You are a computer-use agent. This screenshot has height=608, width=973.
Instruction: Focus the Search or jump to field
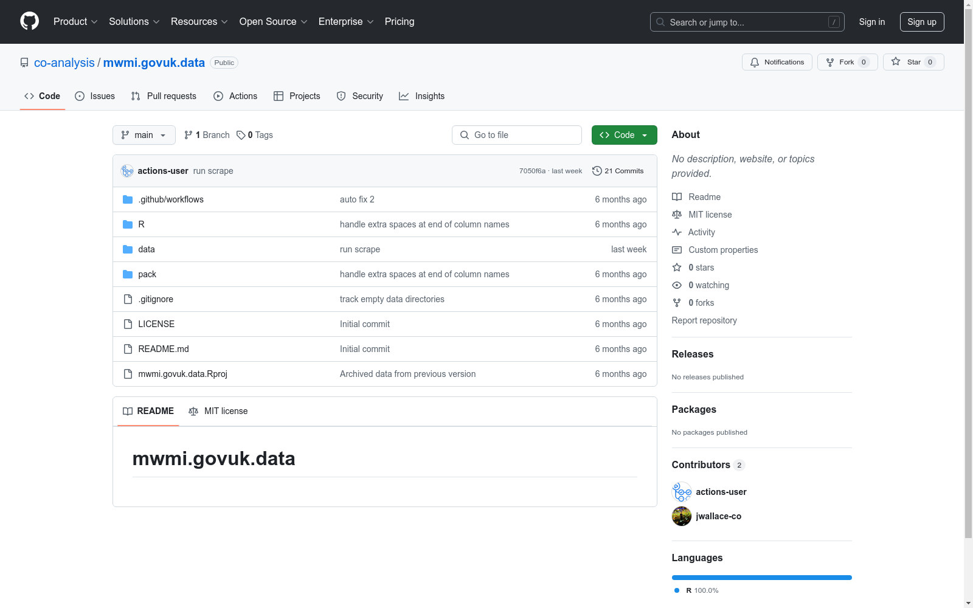(747, 22)
